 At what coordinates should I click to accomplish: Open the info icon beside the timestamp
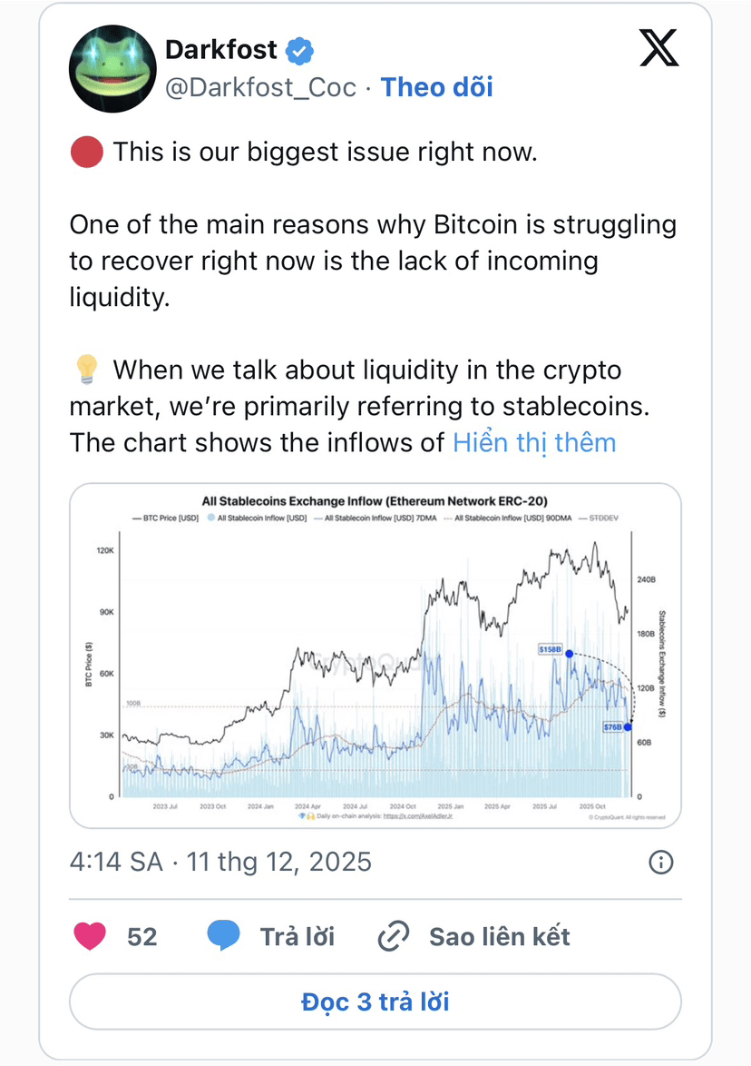click(x=662, y=862)
